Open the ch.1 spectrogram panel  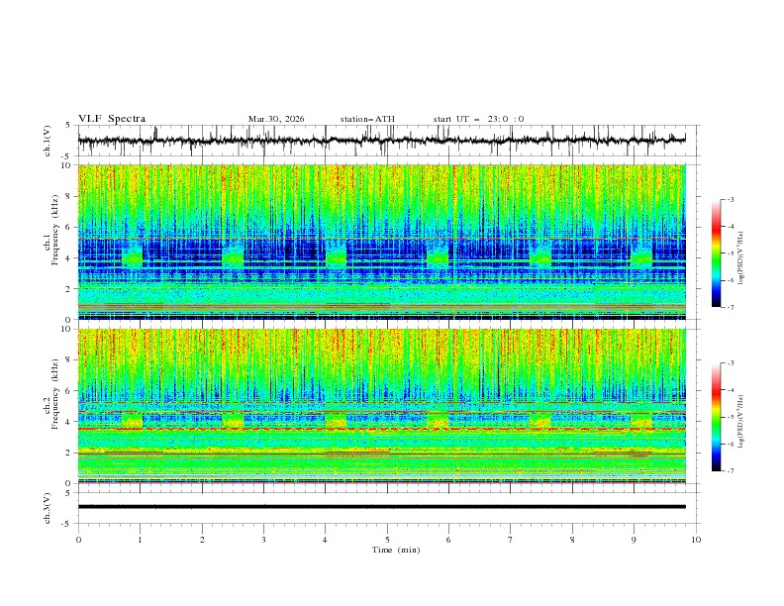[381, 242]
